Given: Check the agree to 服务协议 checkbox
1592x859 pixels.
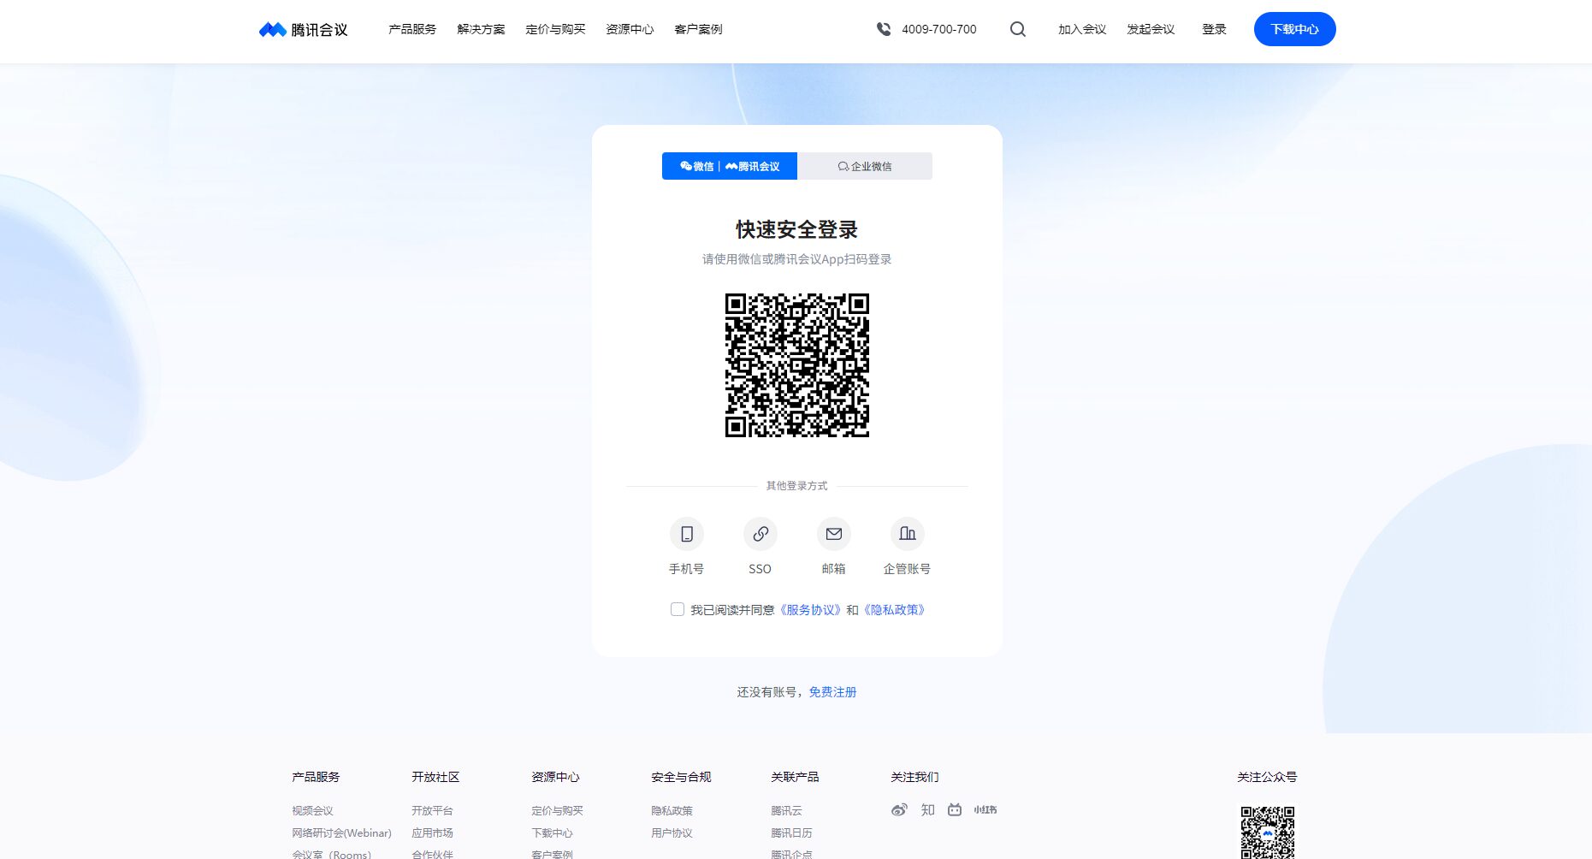Looking at the screenshot, I should [678, 609].
